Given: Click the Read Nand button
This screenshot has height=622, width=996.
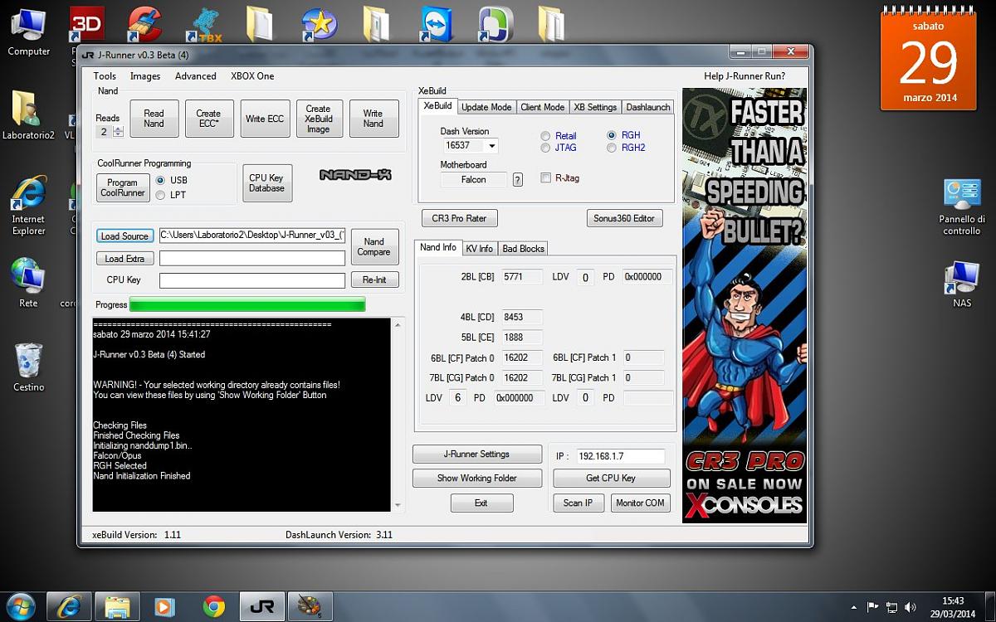Looking at the screenshot, I should (154, 119).
